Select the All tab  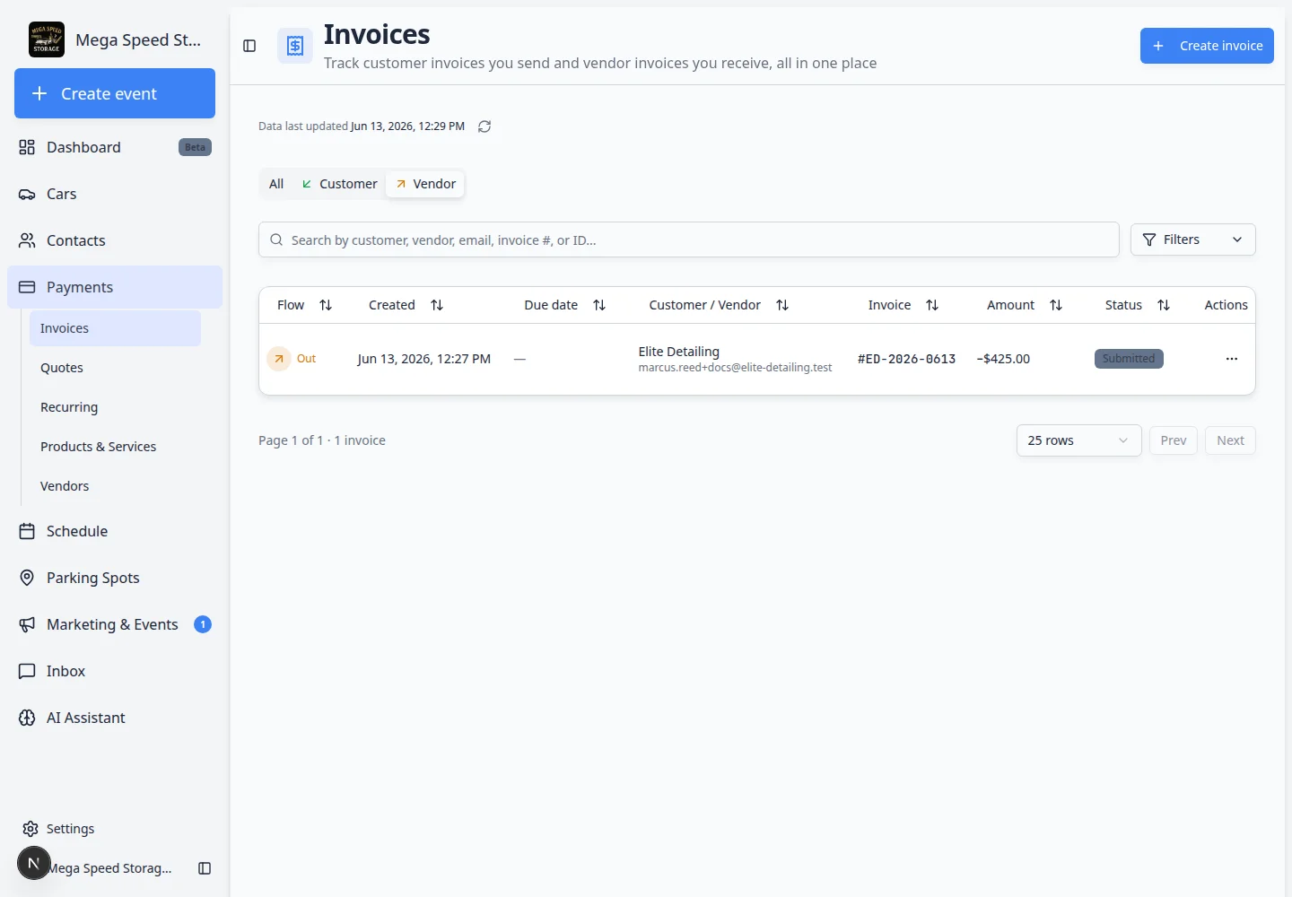click(x=276, y=184)
